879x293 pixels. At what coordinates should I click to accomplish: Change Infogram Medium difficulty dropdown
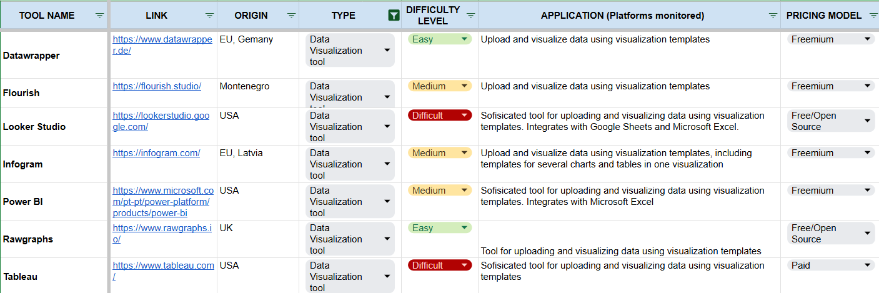(440, 152)
